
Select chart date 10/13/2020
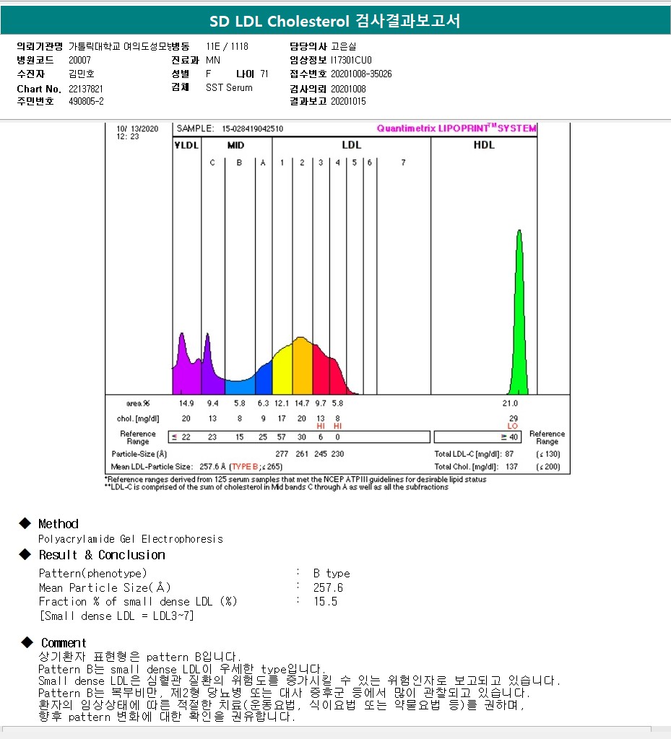[137, 128]
